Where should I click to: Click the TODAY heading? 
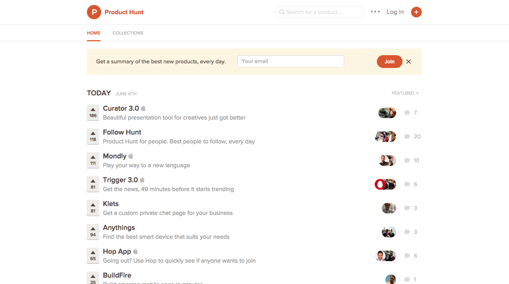(x=99, y=93)
